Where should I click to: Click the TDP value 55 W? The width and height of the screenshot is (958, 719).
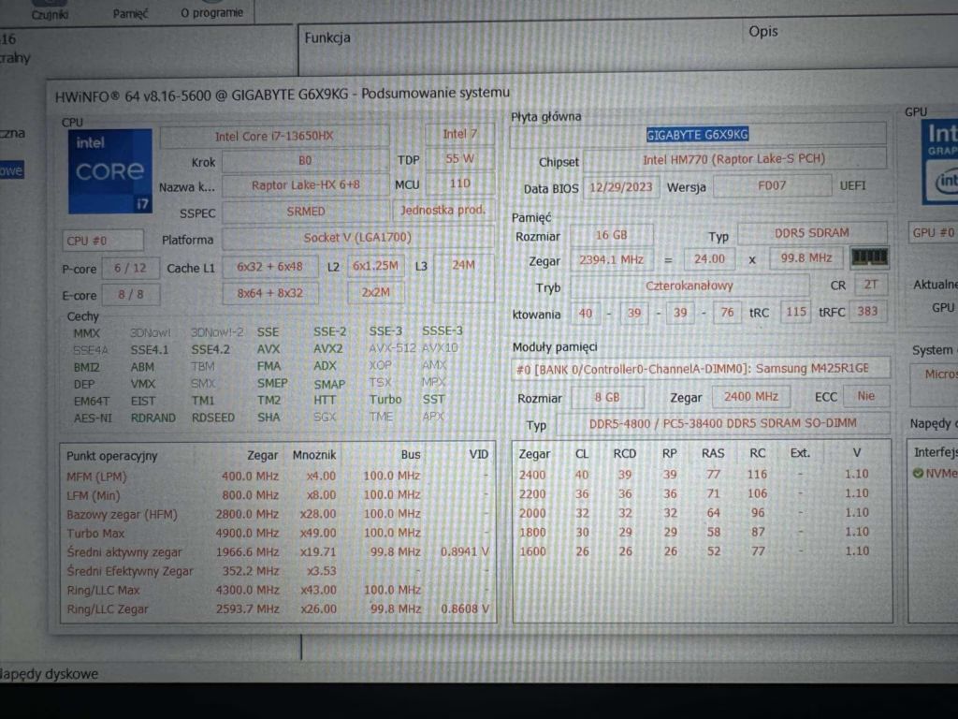pos(459,159)
